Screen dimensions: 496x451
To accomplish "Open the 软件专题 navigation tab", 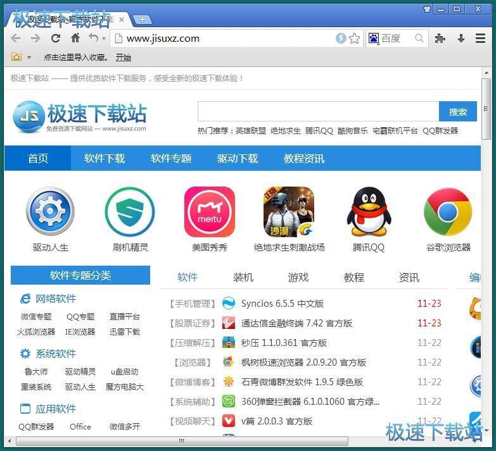I will click(171, 158).
